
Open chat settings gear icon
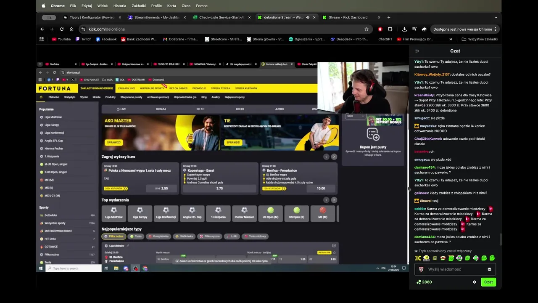475,282
